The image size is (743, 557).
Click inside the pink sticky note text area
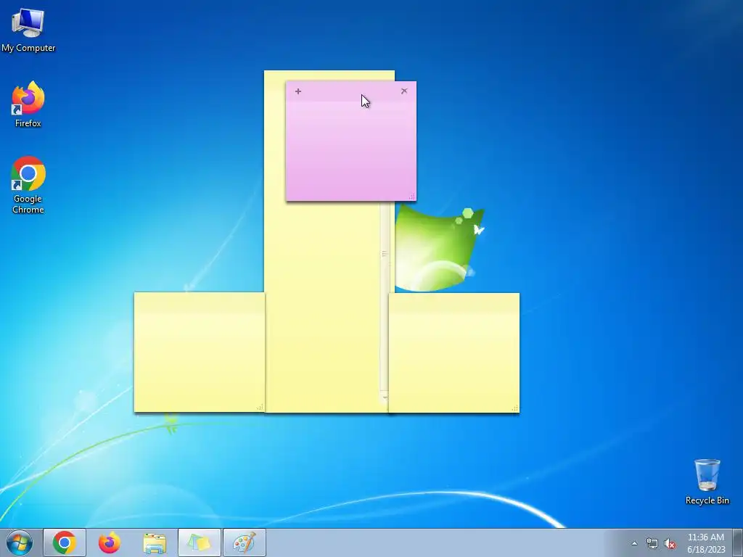[351, 149]
